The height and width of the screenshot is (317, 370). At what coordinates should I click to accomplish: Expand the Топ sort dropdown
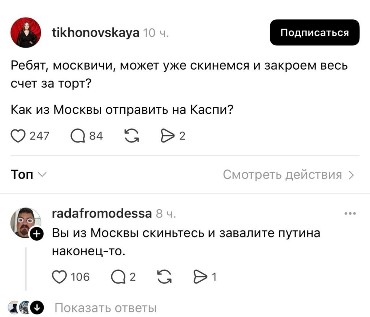coord(28,175)
